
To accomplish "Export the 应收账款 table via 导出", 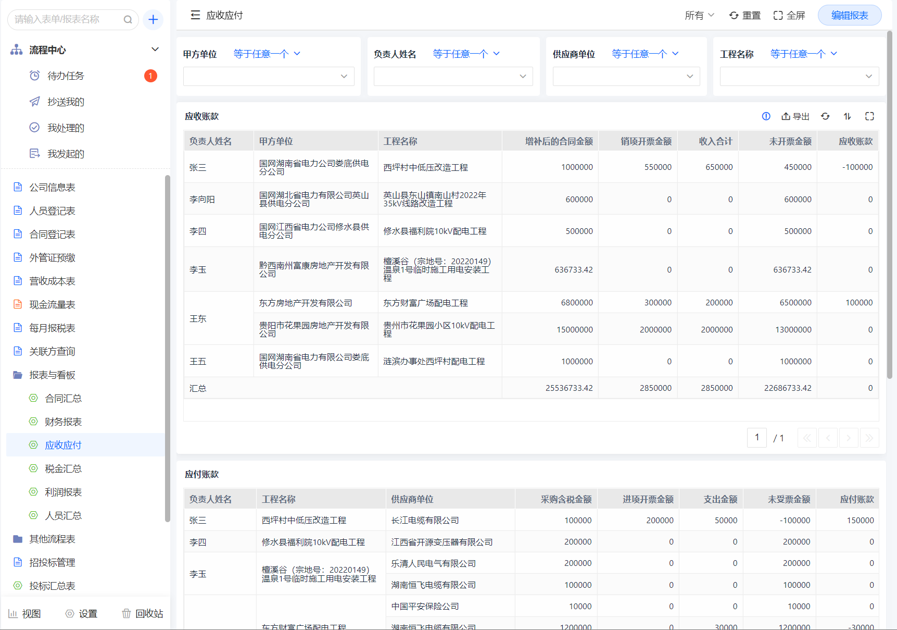I will (795, 116).
